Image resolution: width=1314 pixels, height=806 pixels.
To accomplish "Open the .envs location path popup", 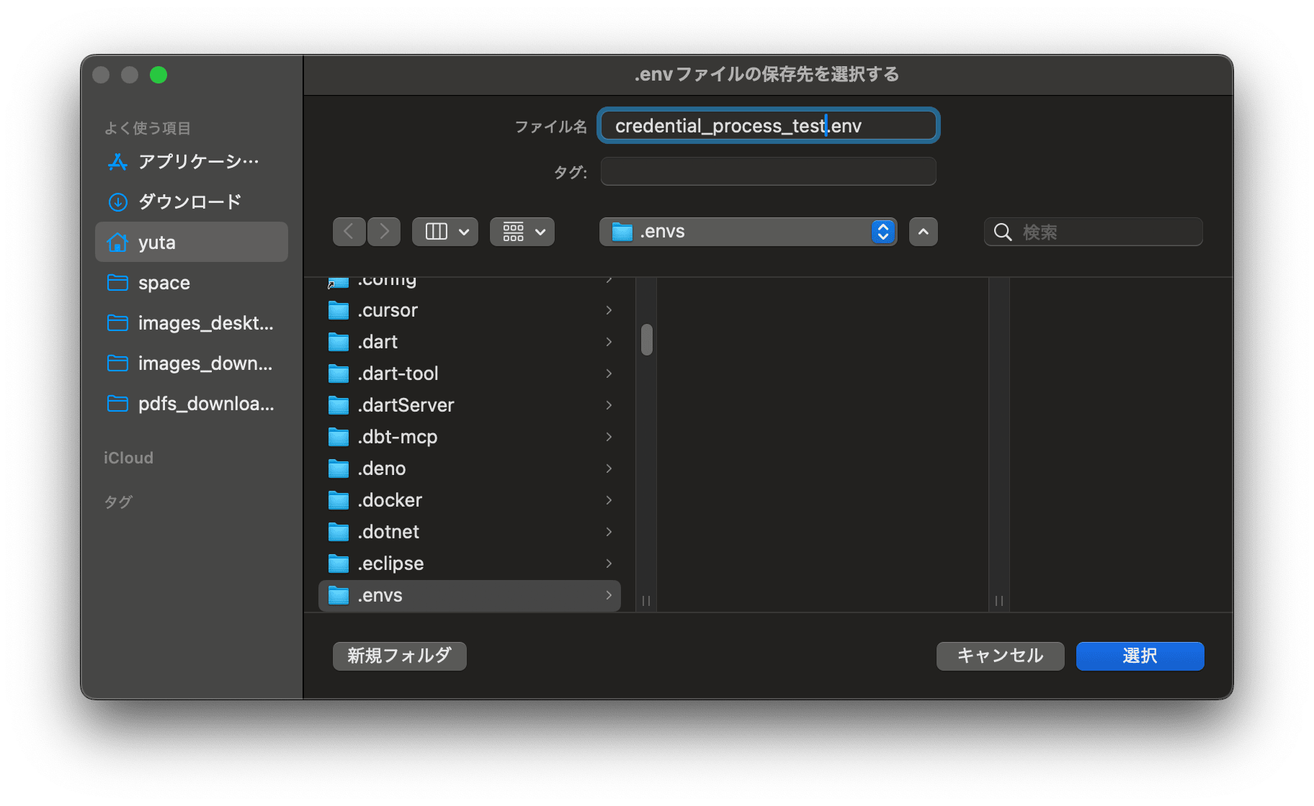I will point(748,232).
